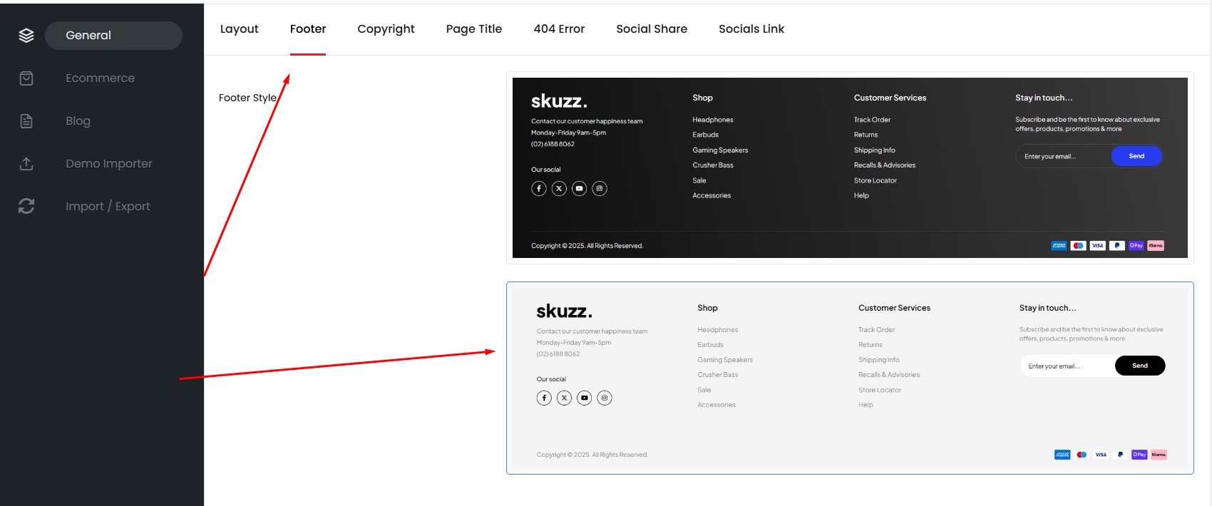Click email field in light footer preview

click(x=1066, y=366)
